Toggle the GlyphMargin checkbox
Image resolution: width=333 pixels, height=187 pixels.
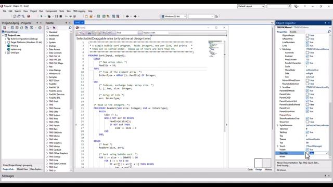(x=307, y=35)
